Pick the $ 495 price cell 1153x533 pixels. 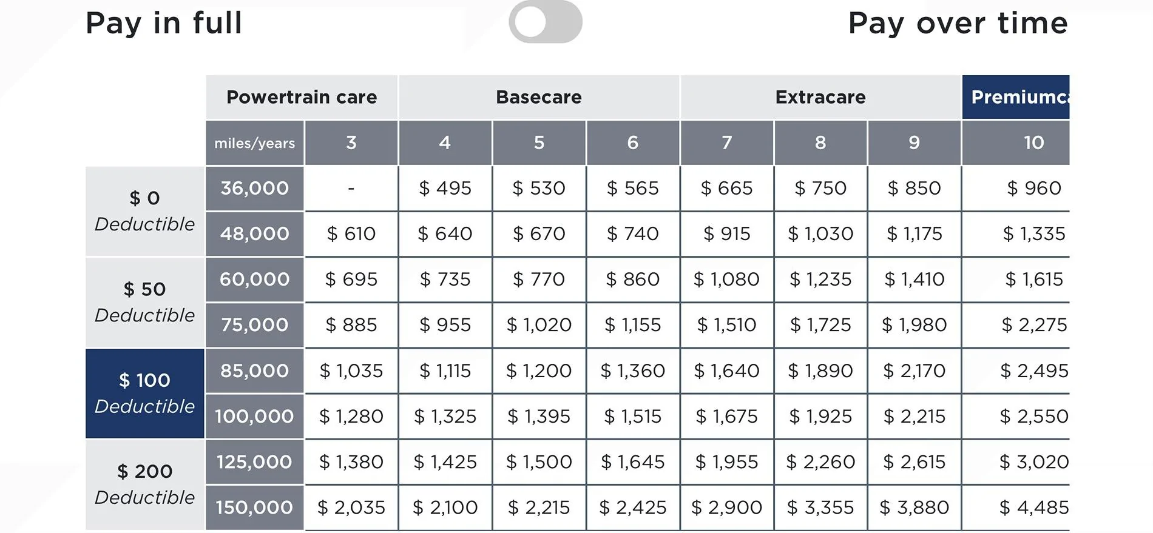pyautogui.click(x=445, y=189)
